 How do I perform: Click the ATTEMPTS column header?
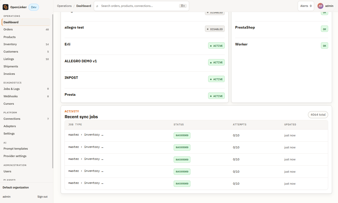240,125
